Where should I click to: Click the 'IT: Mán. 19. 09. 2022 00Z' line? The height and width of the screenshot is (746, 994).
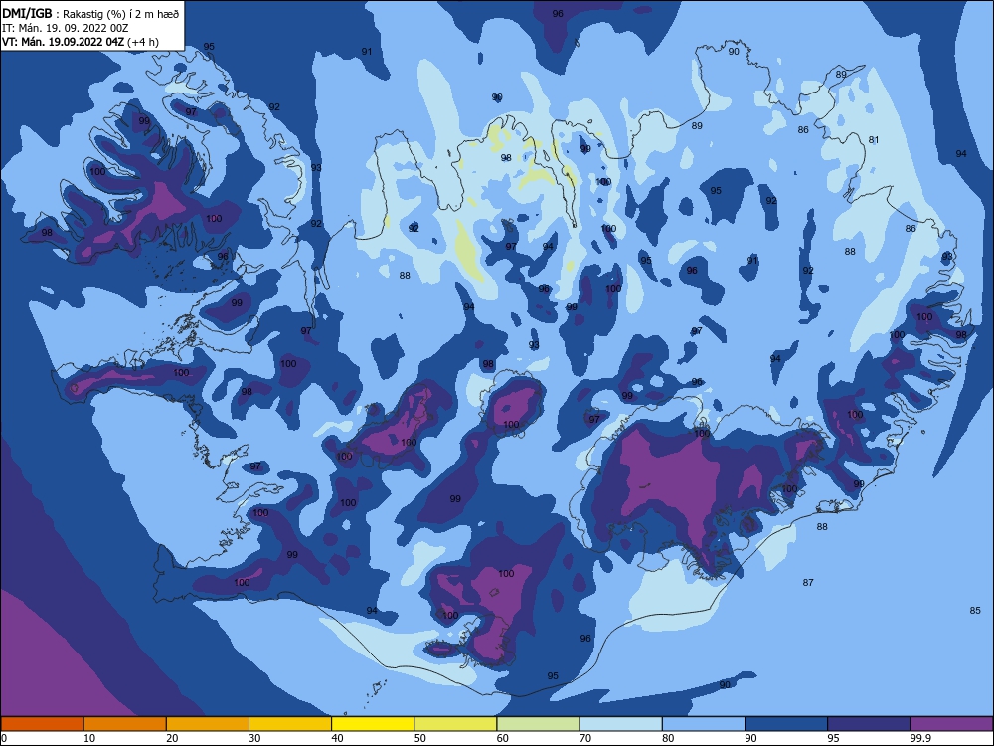(x=66, y=28)
